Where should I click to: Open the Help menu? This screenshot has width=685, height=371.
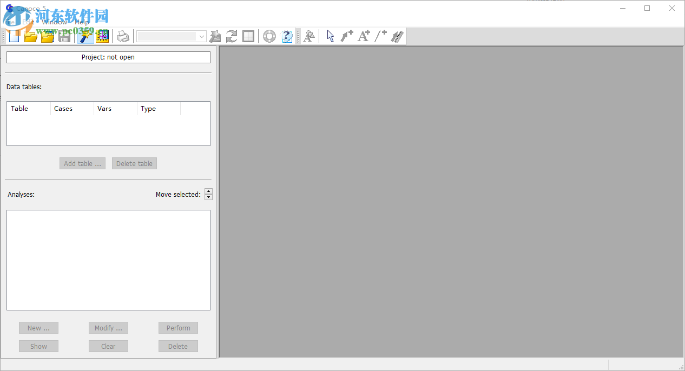pyautogui.click(x=82, y=22)
